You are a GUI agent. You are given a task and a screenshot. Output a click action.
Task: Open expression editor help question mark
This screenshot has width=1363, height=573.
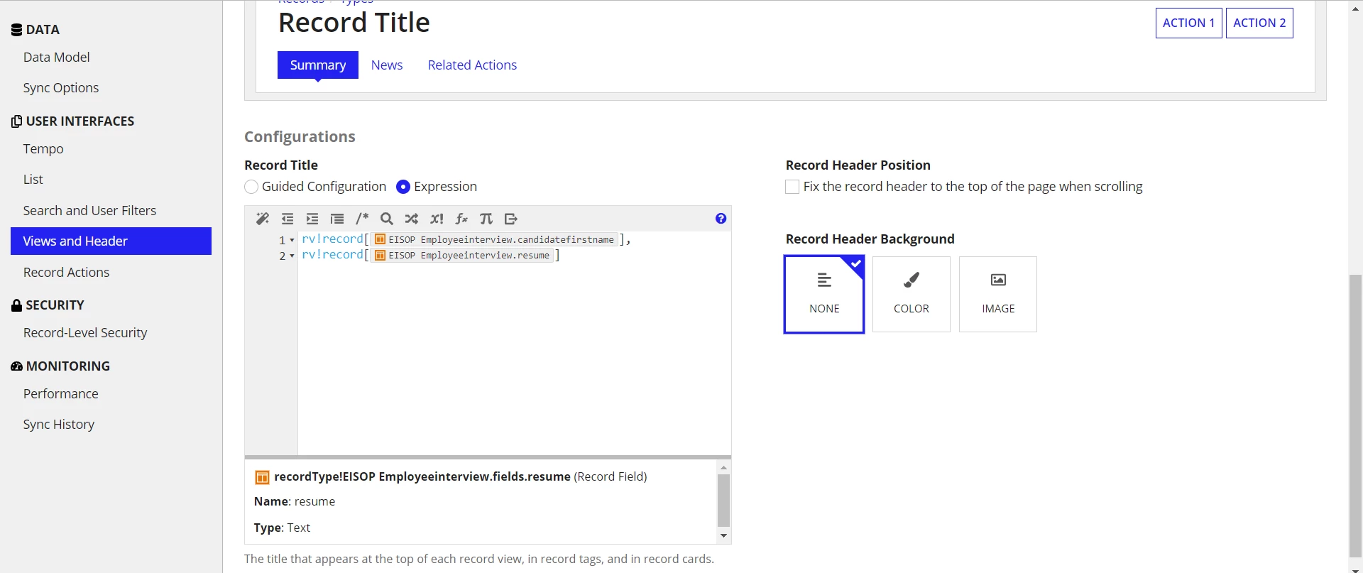point(721,219)
